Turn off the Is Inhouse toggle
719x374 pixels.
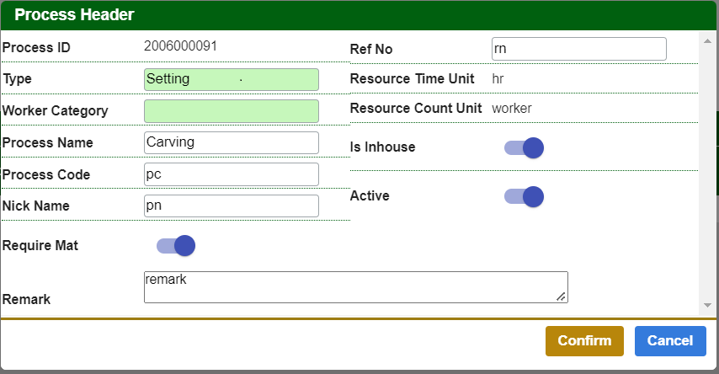524,148
